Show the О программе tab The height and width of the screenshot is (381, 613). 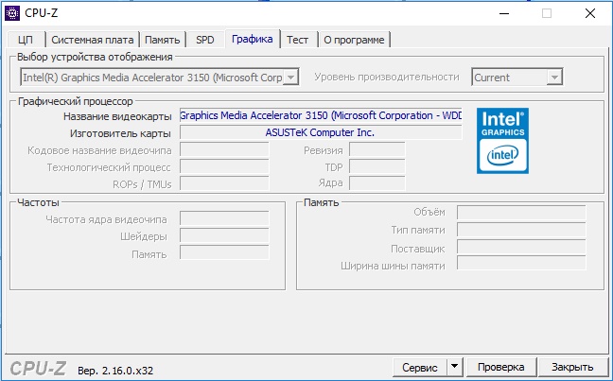(354, 40)
